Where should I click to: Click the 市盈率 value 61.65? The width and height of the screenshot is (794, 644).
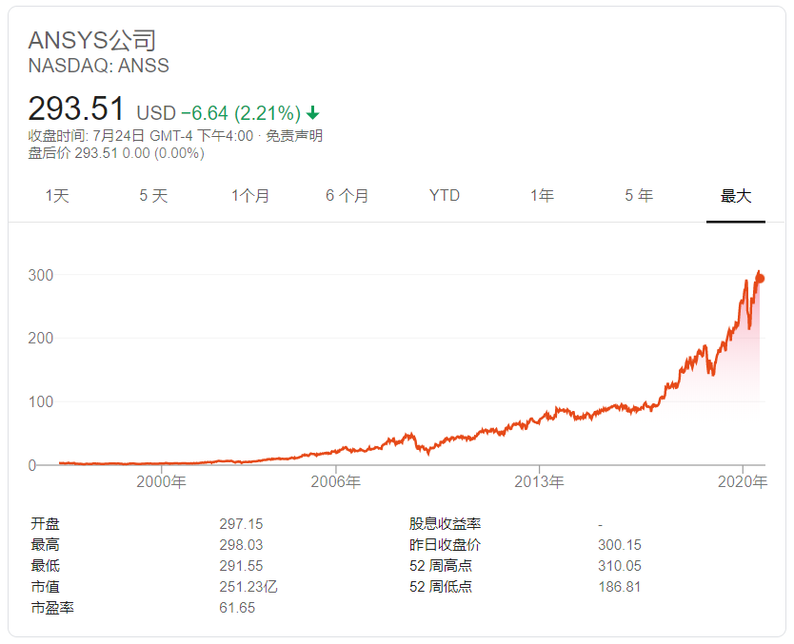tap(237, 608)
